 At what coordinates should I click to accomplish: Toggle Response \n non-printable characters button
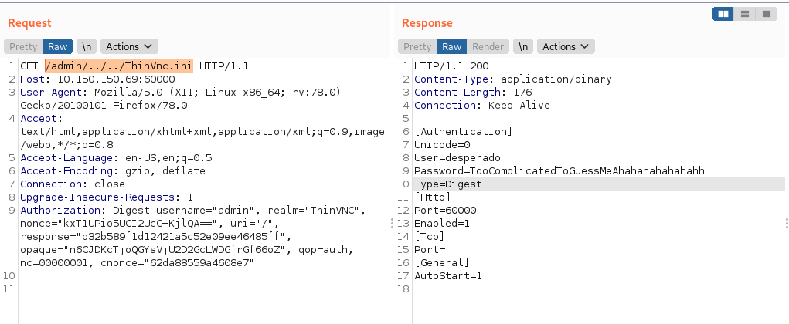click(523, 46)
